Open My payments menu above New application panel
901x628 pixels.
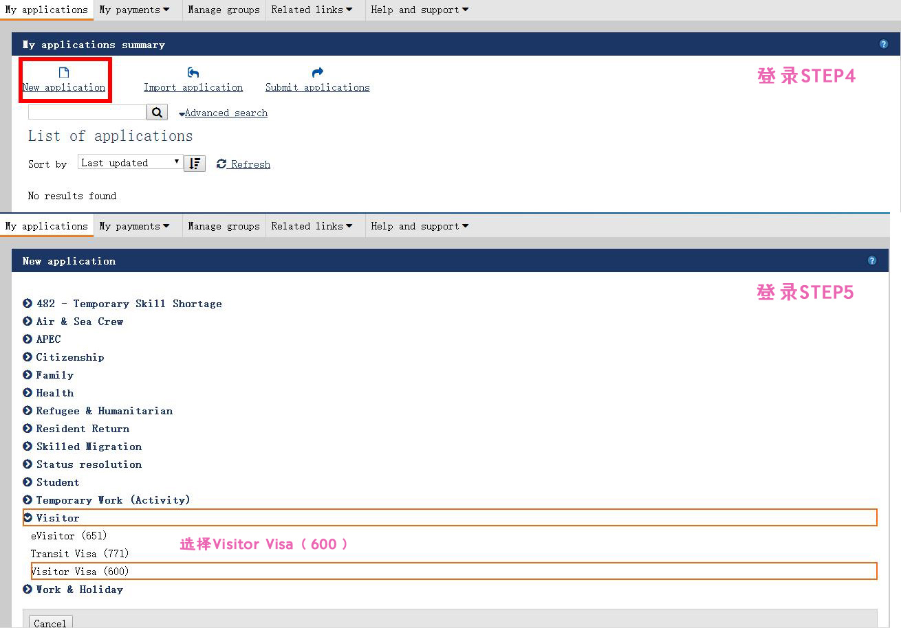pyautogui.click(x=134, y=226)
